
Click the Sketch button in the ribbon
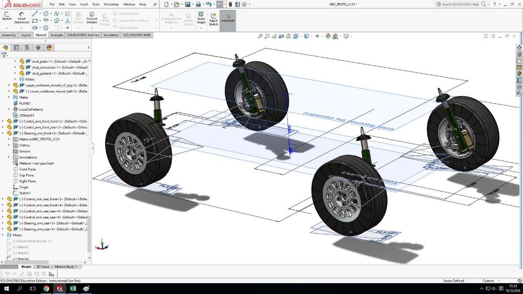(x=7, y=16)
